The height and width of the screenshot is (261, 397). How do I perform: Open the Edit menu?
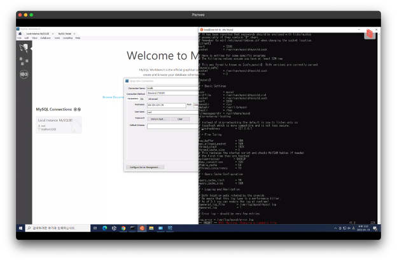tap(26, 38)
